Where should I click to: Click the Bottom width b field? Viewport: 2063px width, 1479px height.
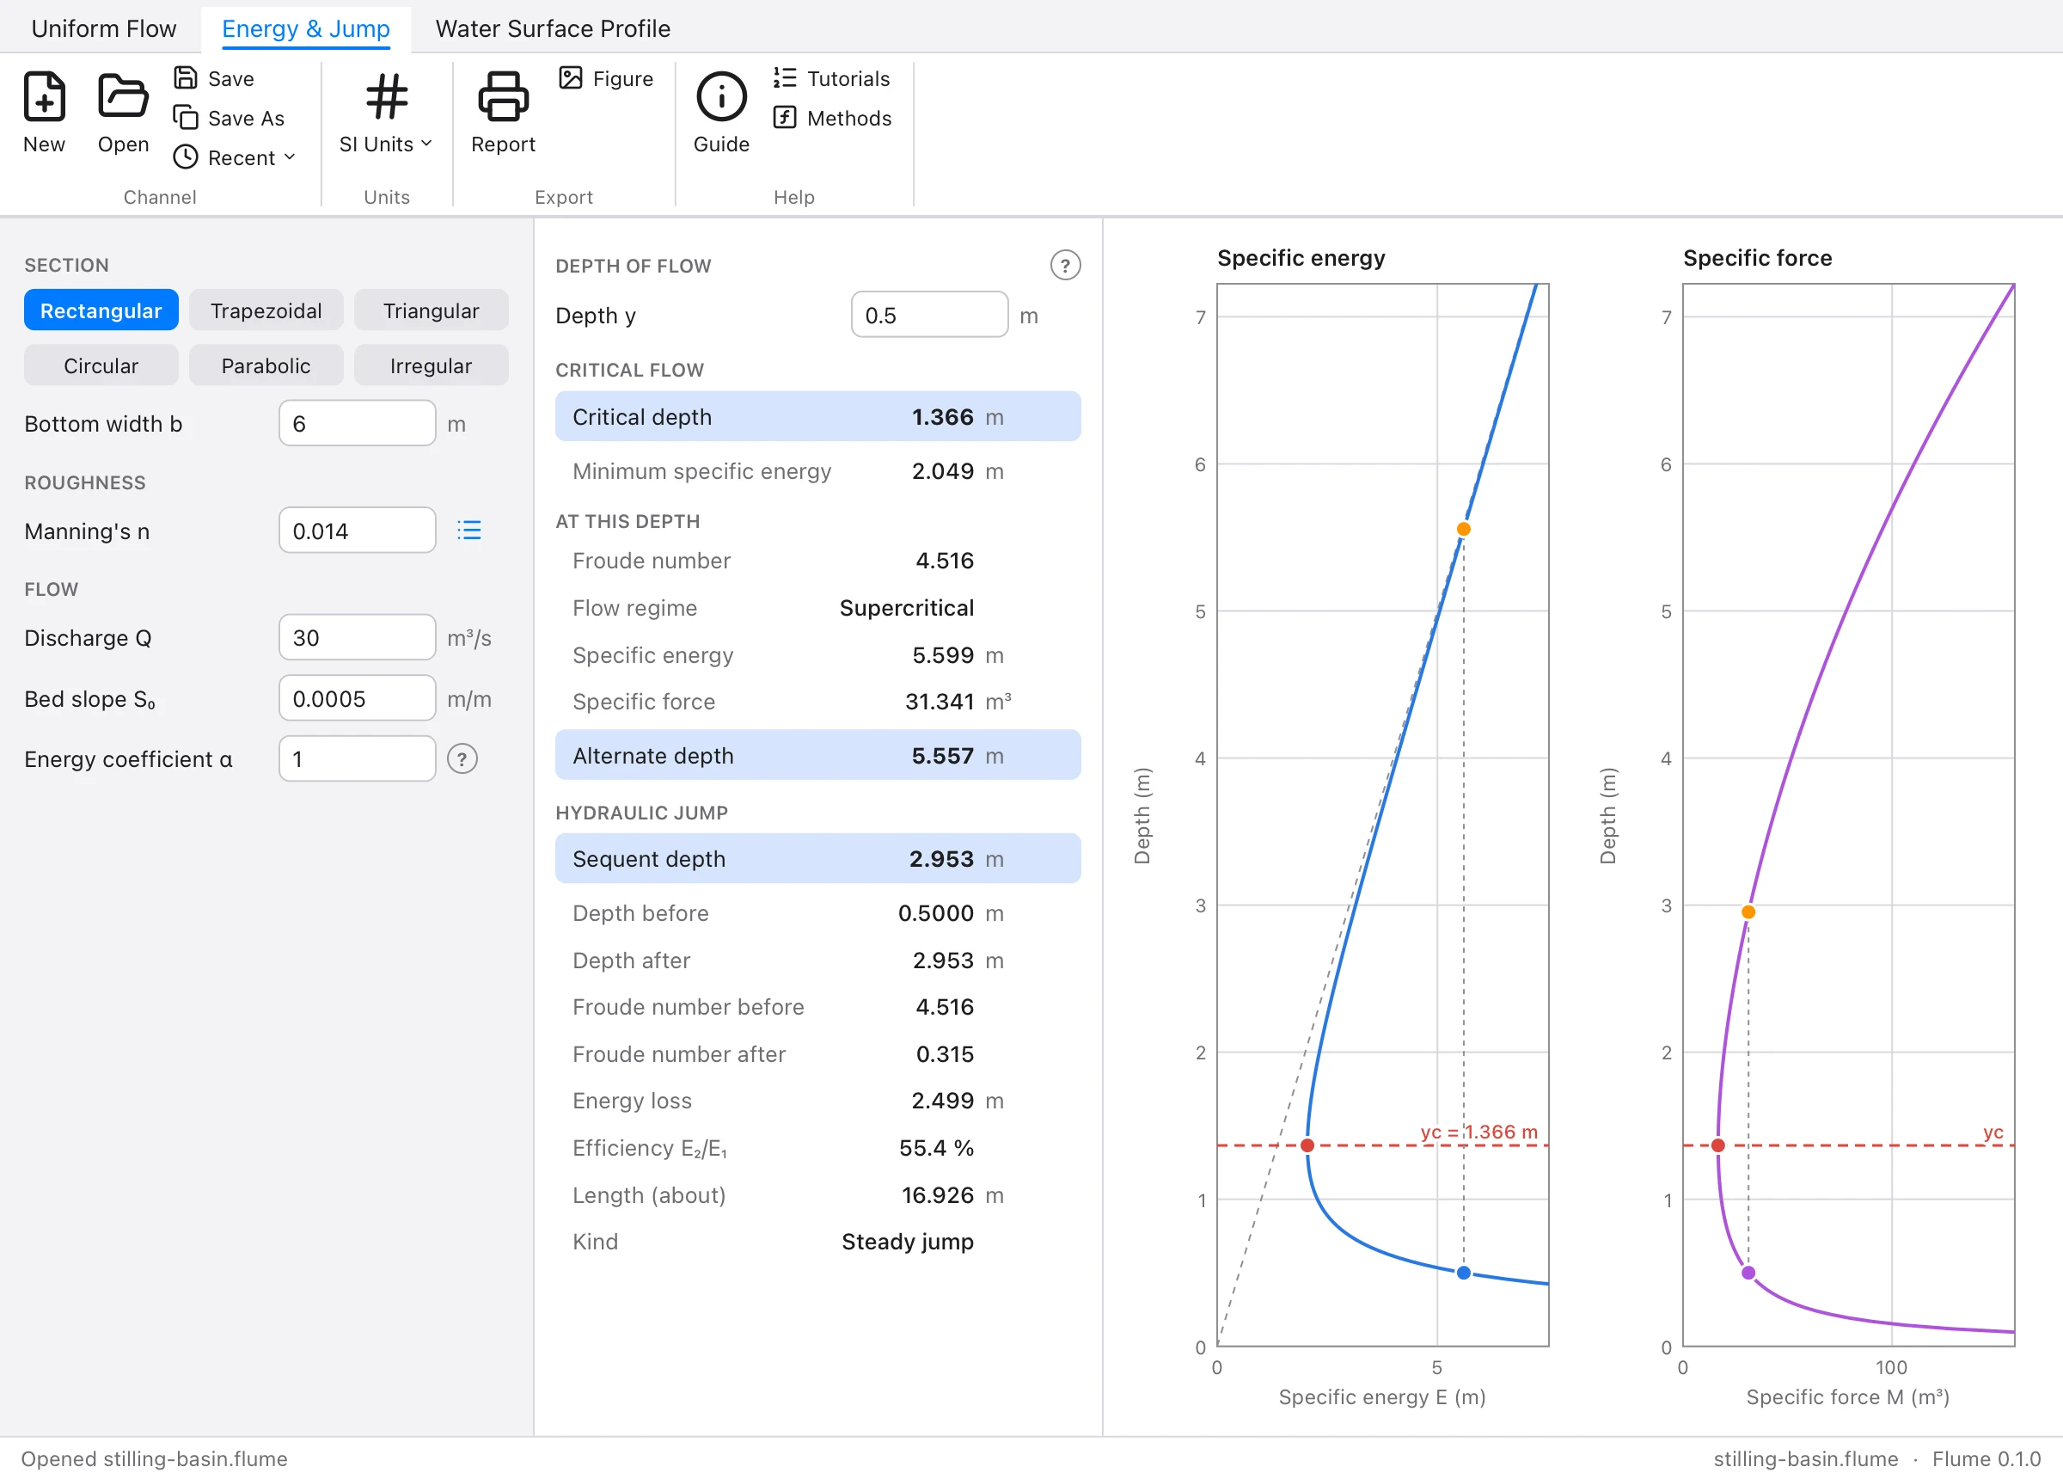coord(358,424)
